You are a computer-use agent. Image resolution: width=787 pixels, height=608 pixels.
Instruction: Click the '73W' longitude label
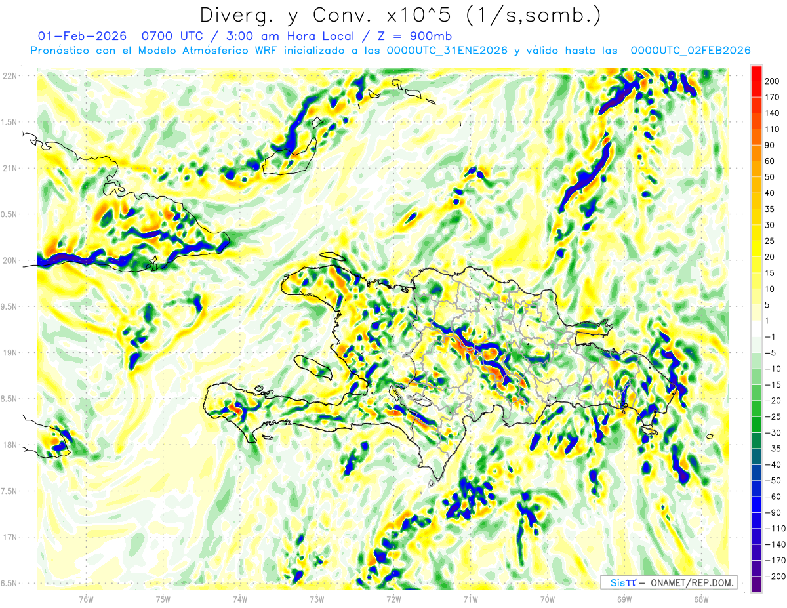317,599
